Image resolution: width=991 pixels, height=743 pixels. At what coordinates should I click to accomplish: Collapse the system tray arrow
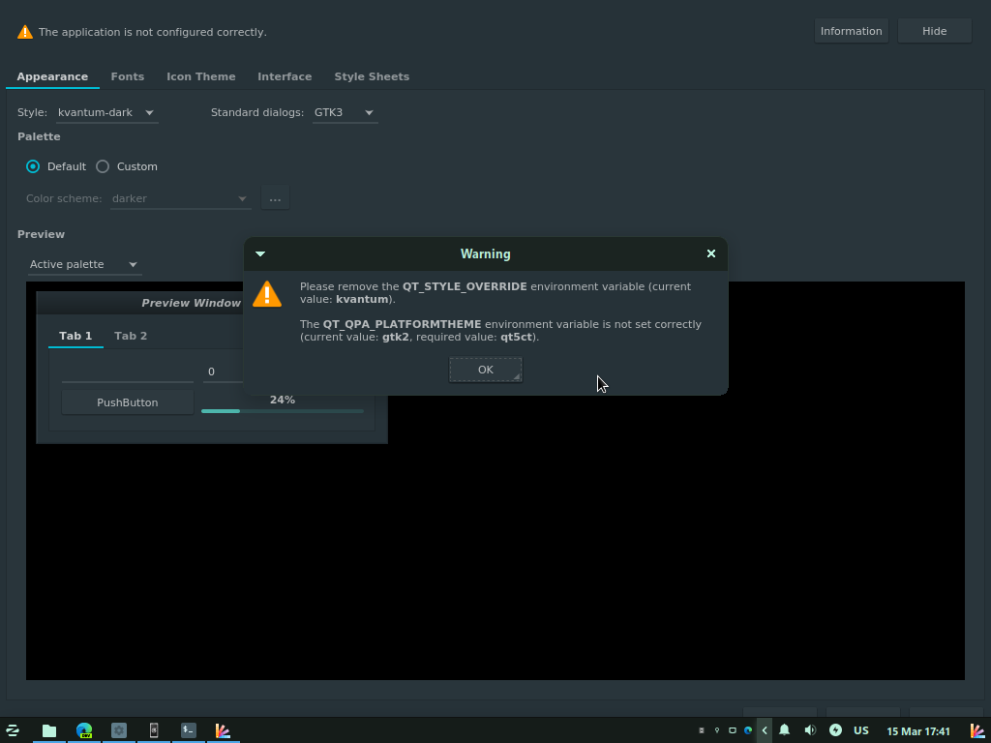(x=765, y=730)
